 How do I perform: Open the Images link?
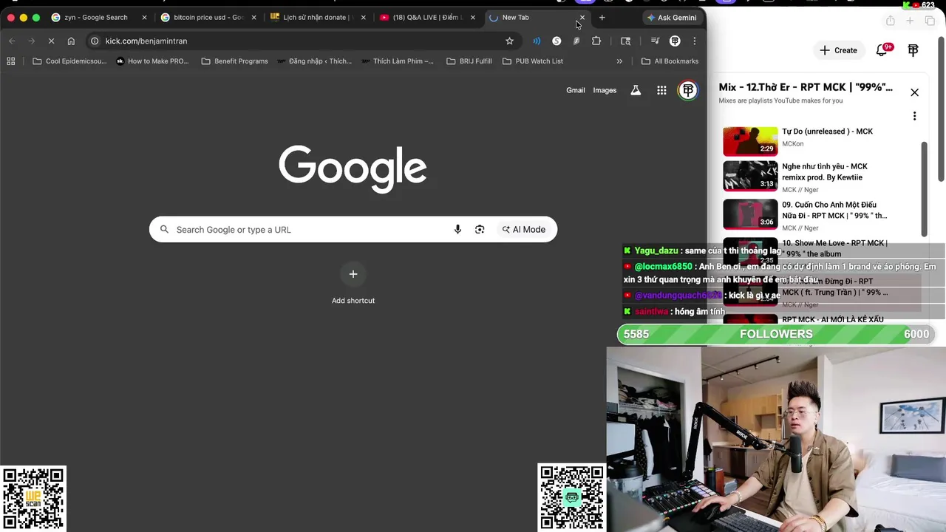[605, 90]
